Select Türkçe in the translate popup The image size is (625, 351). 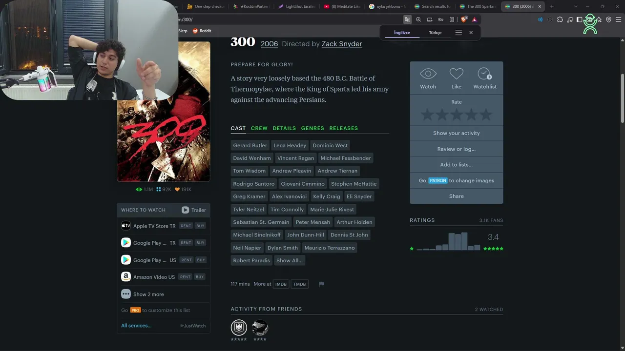tap(435, 33)
